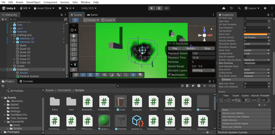Click the Play mode button
The image size is (275, 135).
pyautogui.click(x=152, y=8)
